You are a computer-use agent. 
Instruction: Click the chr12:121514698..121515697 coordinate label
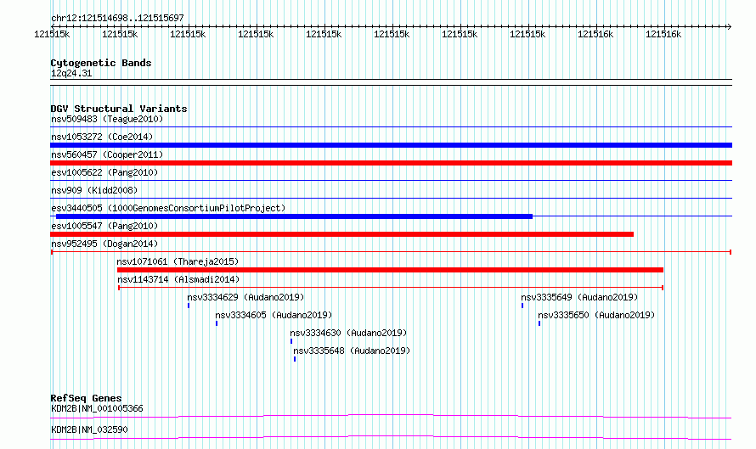pos(117,18)
